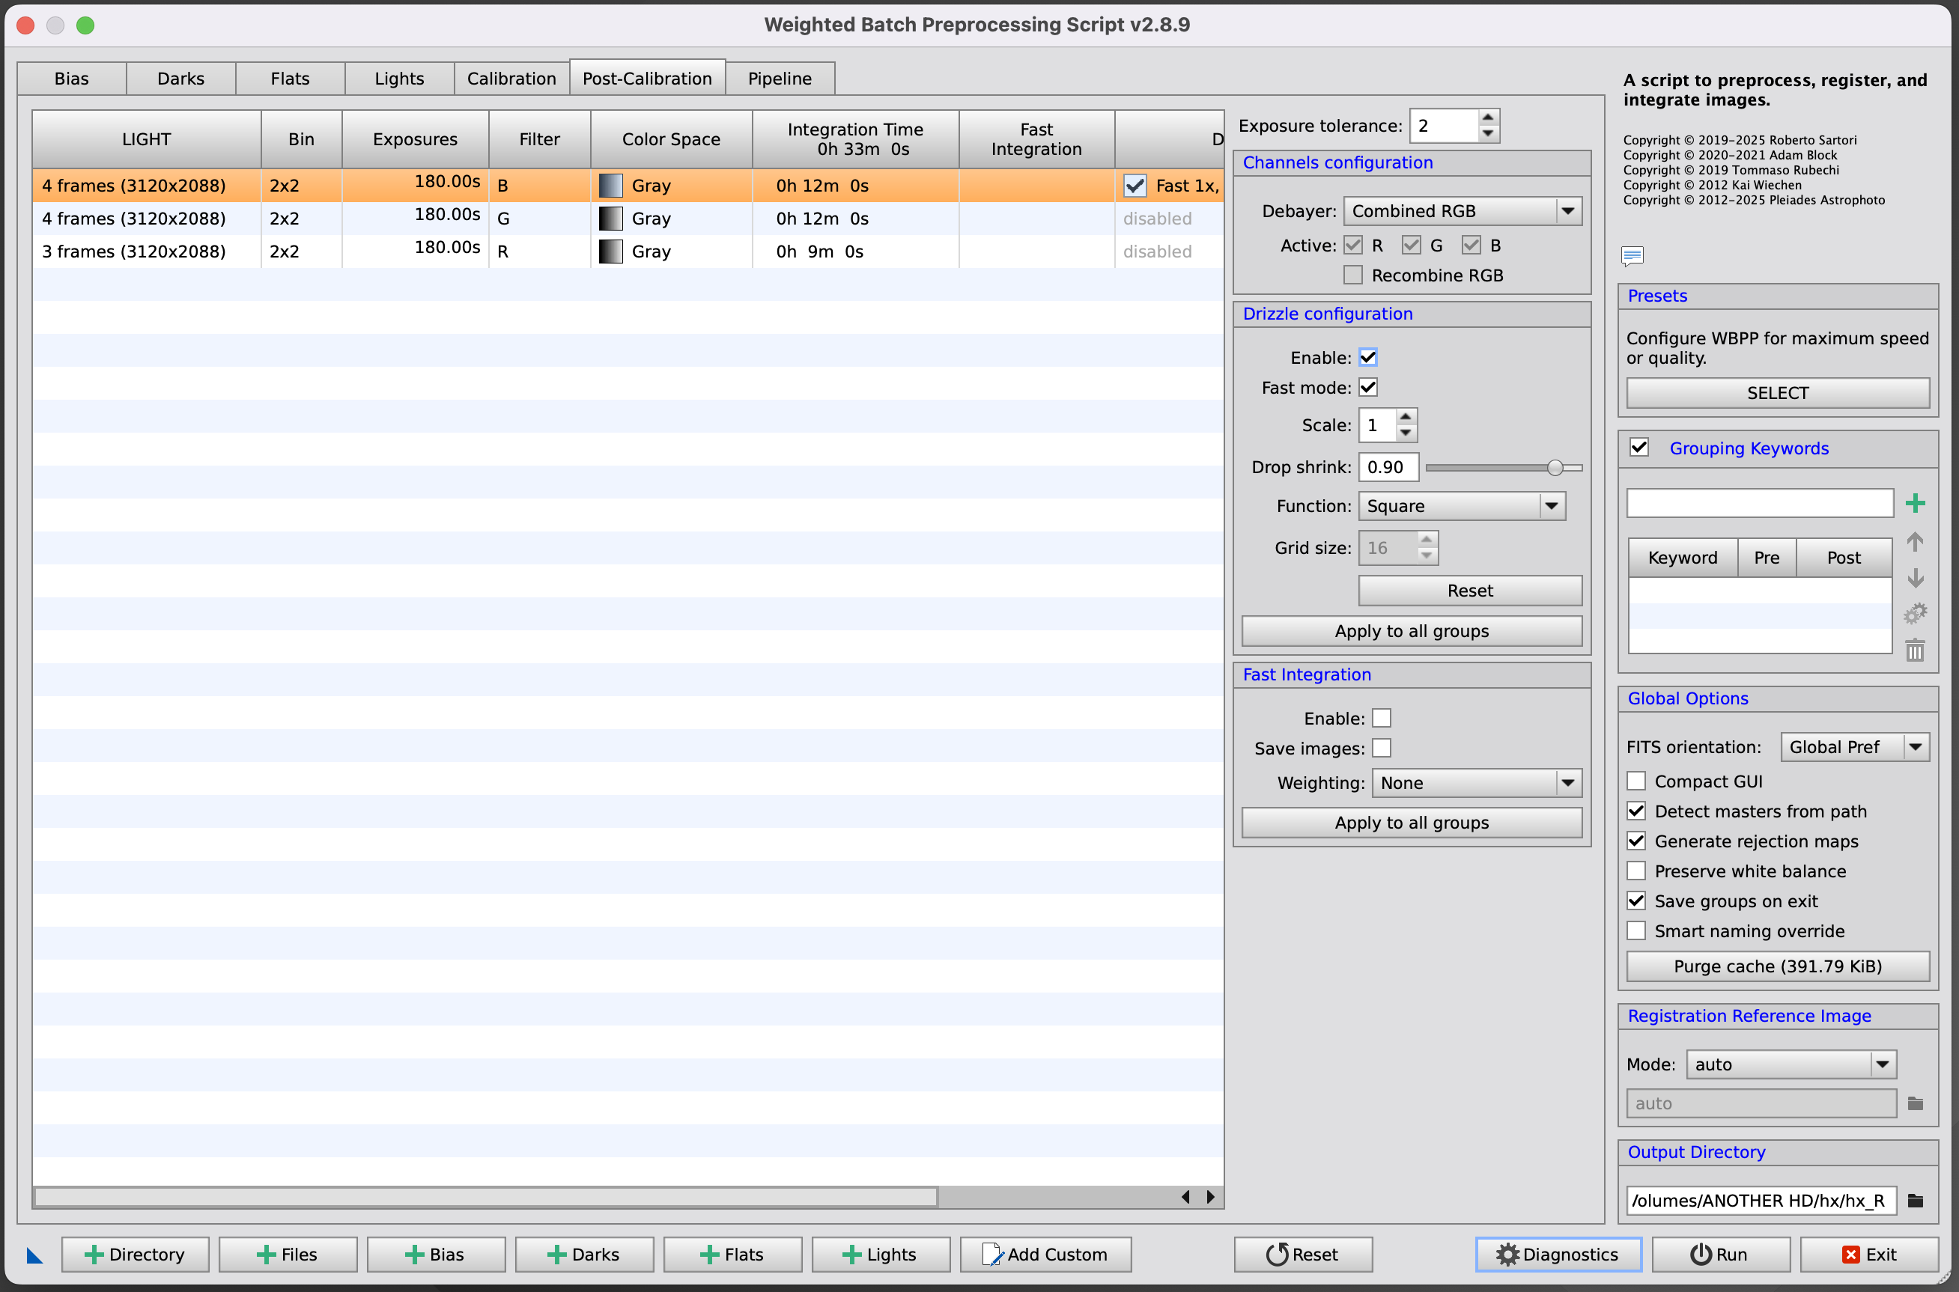
Task: Toggle Compact GUI option
Action: pos(1636,781)
